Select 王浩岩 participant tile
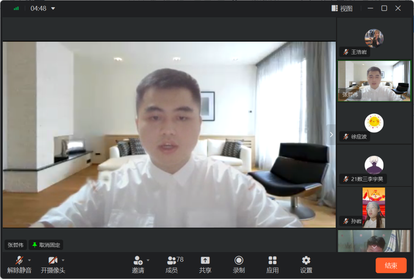 374,38
